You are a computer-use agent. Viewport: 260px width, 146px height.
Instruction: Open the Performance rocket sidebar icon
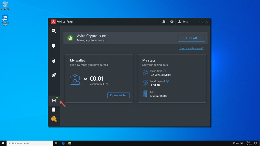tap(54, 75)
